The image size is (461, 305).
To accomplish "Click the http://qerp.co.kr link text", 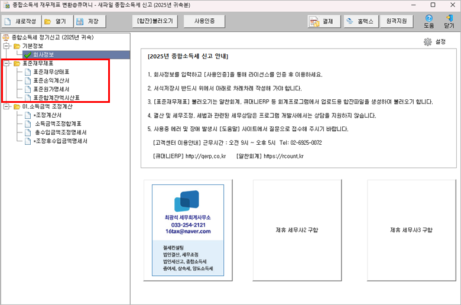I will click(206, 156).
